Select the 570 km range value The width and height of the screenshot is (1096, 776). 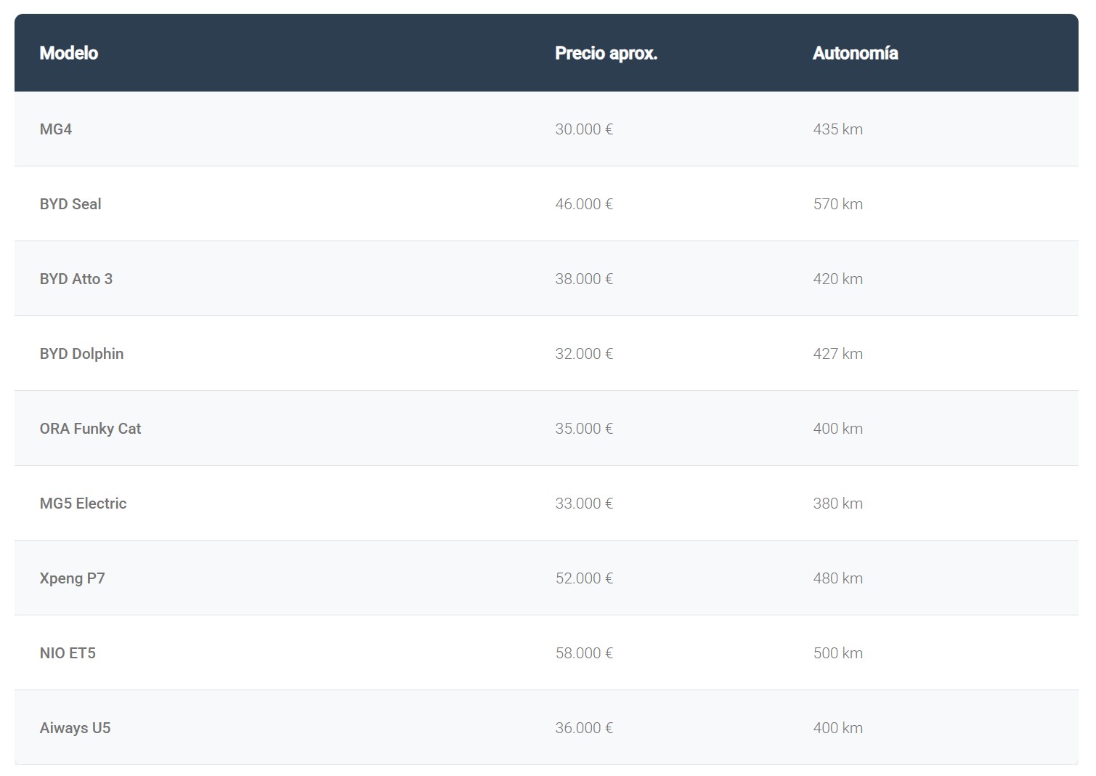click(837, 204)
